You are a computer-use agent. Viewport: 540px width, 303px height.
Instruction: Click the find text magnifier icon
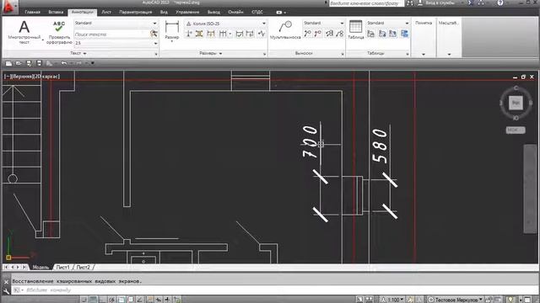(154, 34)
